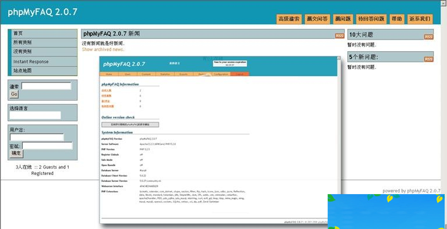Click the 没有新闻就是好新闻 text
The width and height of the screenshot is (447, 229).
point(103,44)
